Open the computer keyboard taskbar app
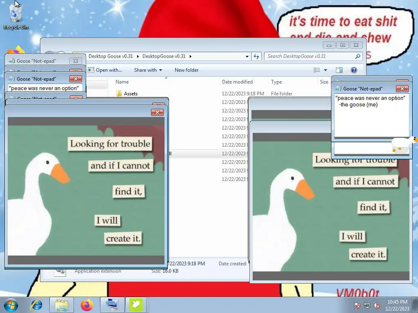The width and height of the screenshot is (418, 313). pos(112,305)
